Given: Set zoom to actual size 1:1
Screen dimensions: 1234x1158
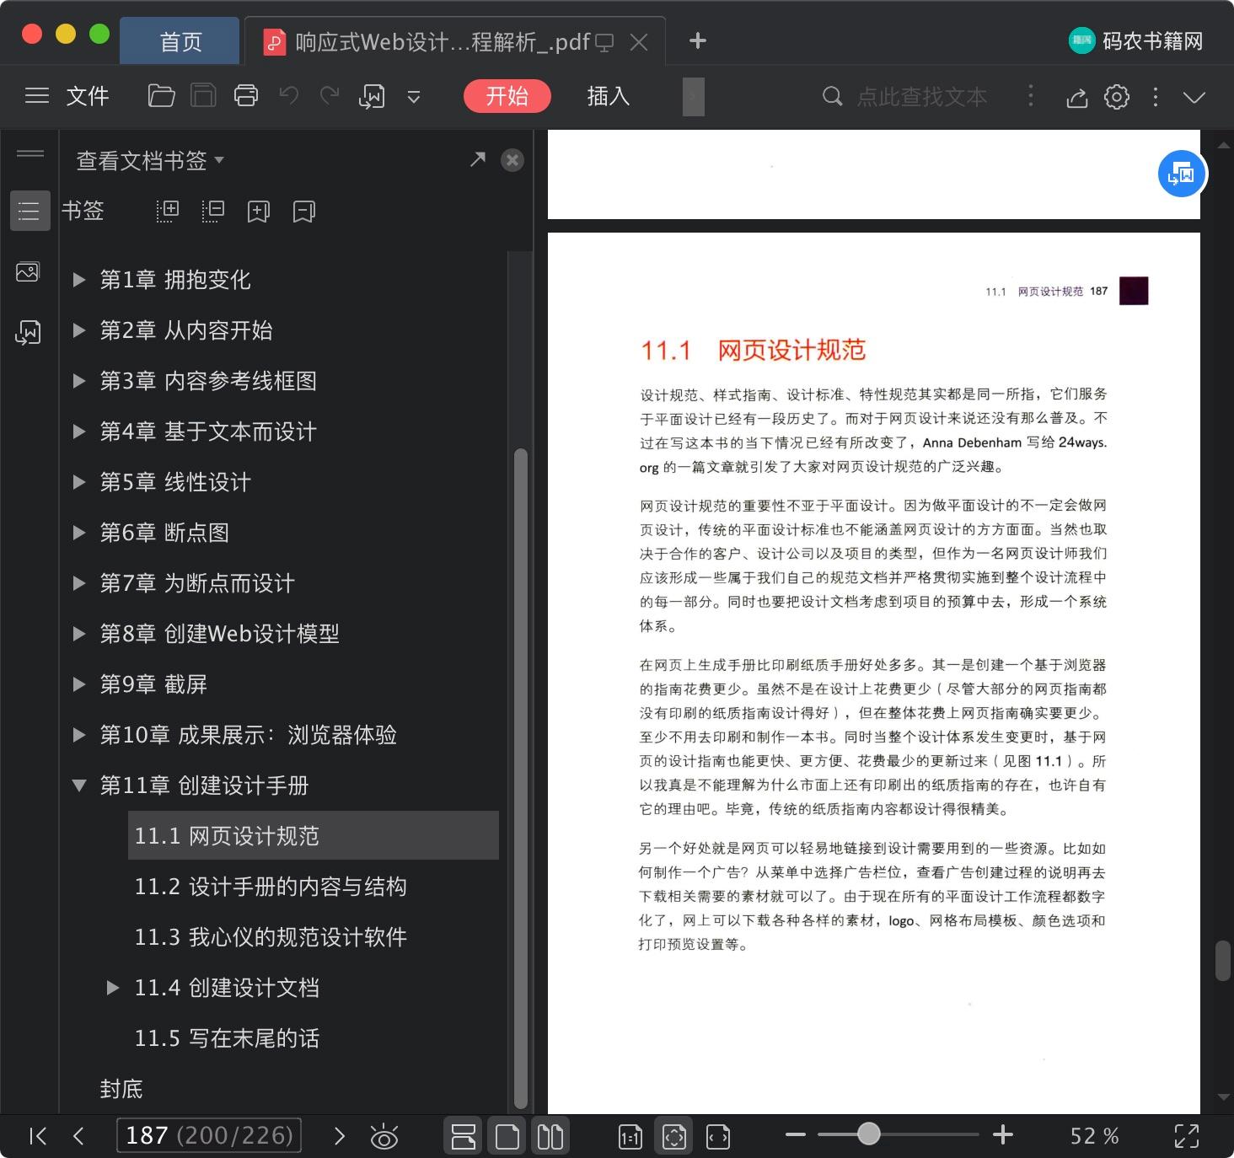Looking at the screenshot, I should coord(630,1137).
